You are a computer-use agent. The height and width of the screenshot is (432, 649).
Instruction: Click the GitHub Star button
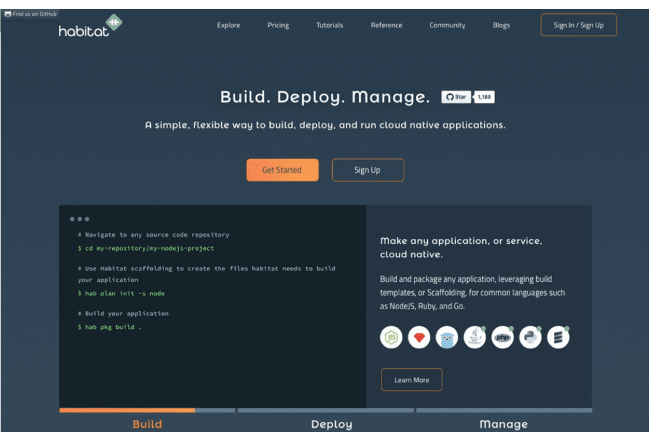(x=456, y=97)
